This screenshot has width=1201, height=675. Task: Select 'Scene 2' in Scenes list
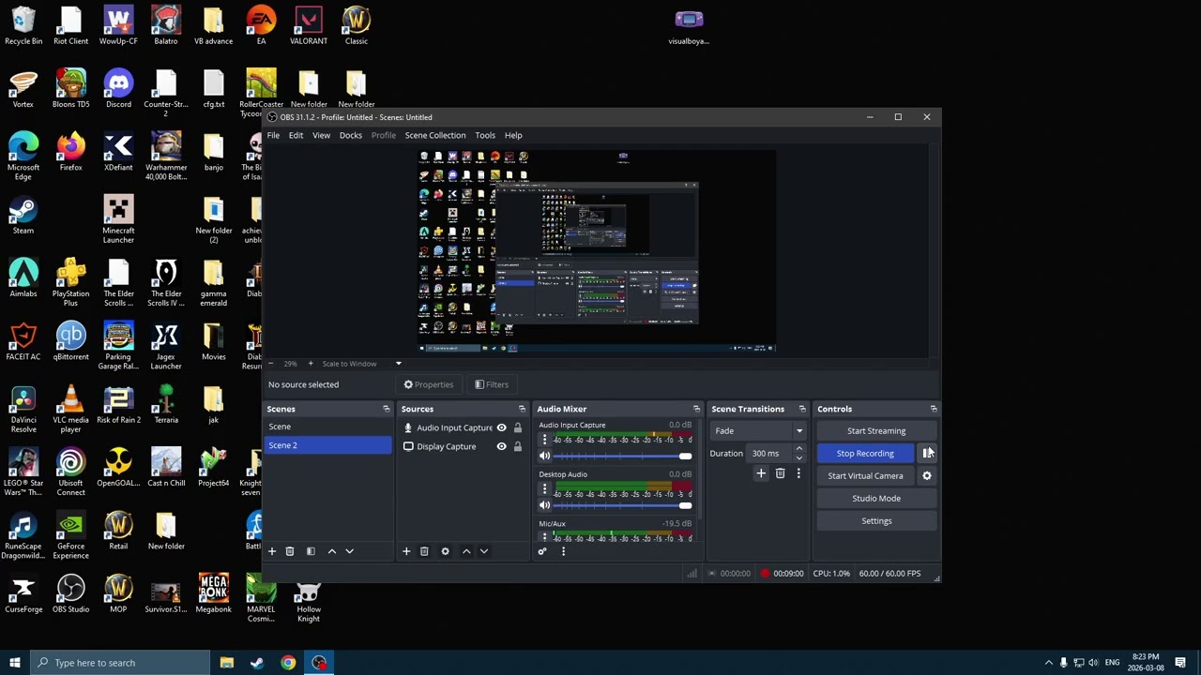(328, 446)
